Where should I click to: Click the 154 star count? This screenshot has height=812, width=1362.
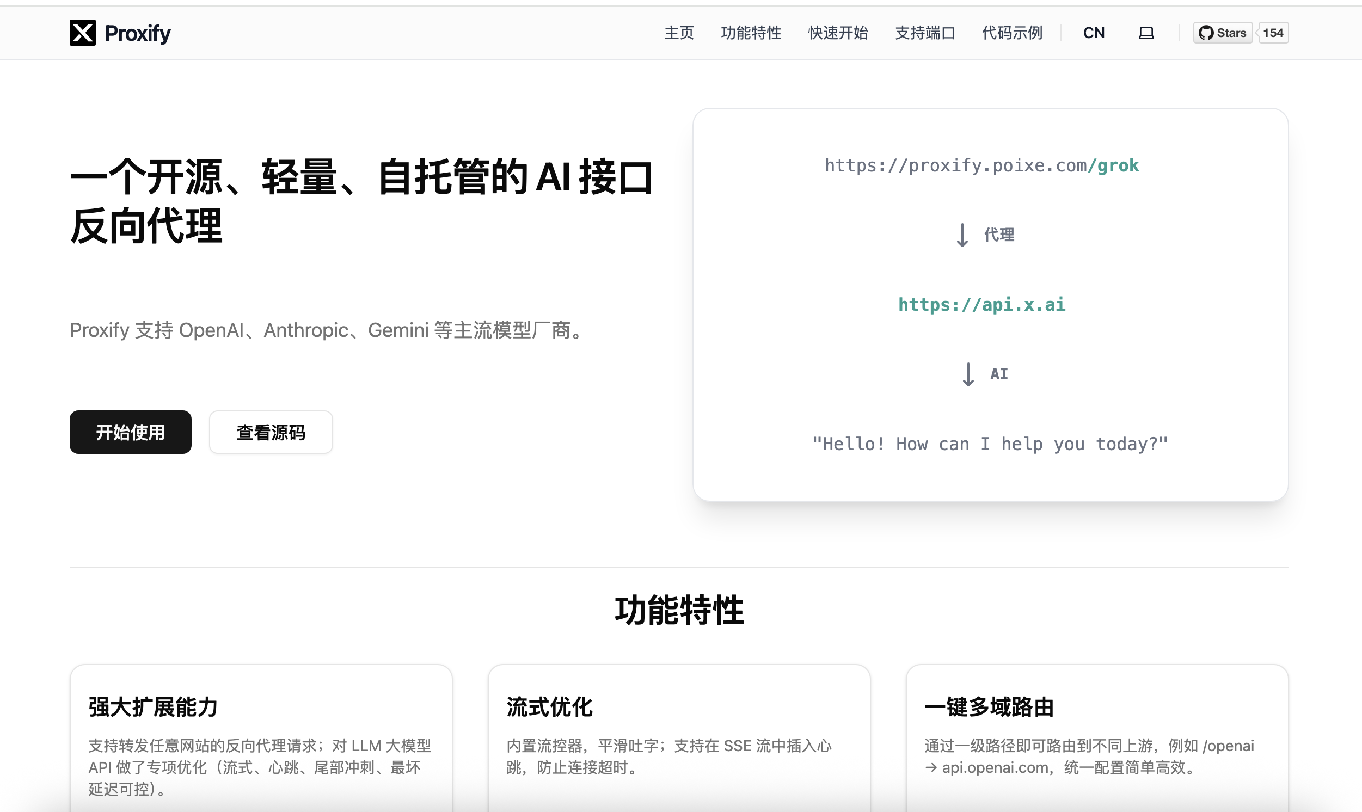click(x=1273, y=33)
